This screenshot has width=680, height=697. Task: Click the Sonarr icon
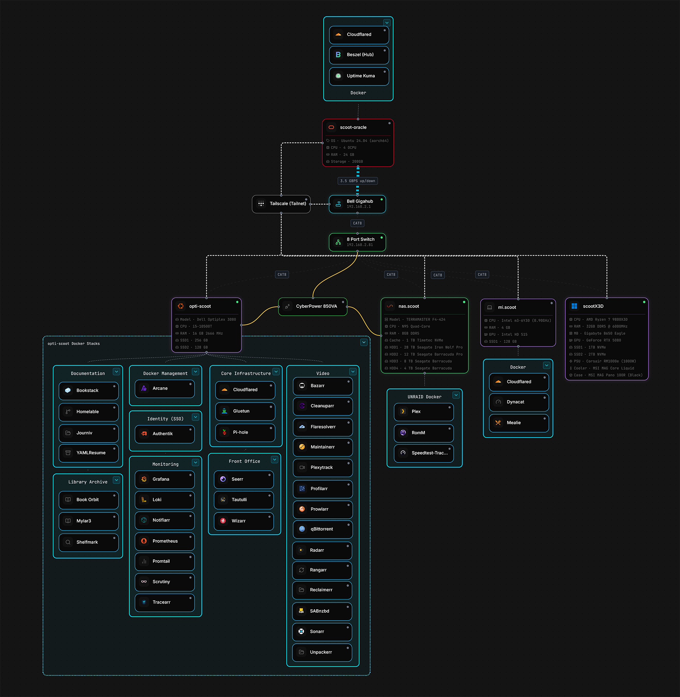point(301,632)
